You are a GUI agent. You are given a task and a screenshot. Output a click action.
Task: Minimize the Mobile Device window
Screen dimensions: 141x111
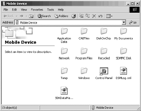click(x=128, y=4)
